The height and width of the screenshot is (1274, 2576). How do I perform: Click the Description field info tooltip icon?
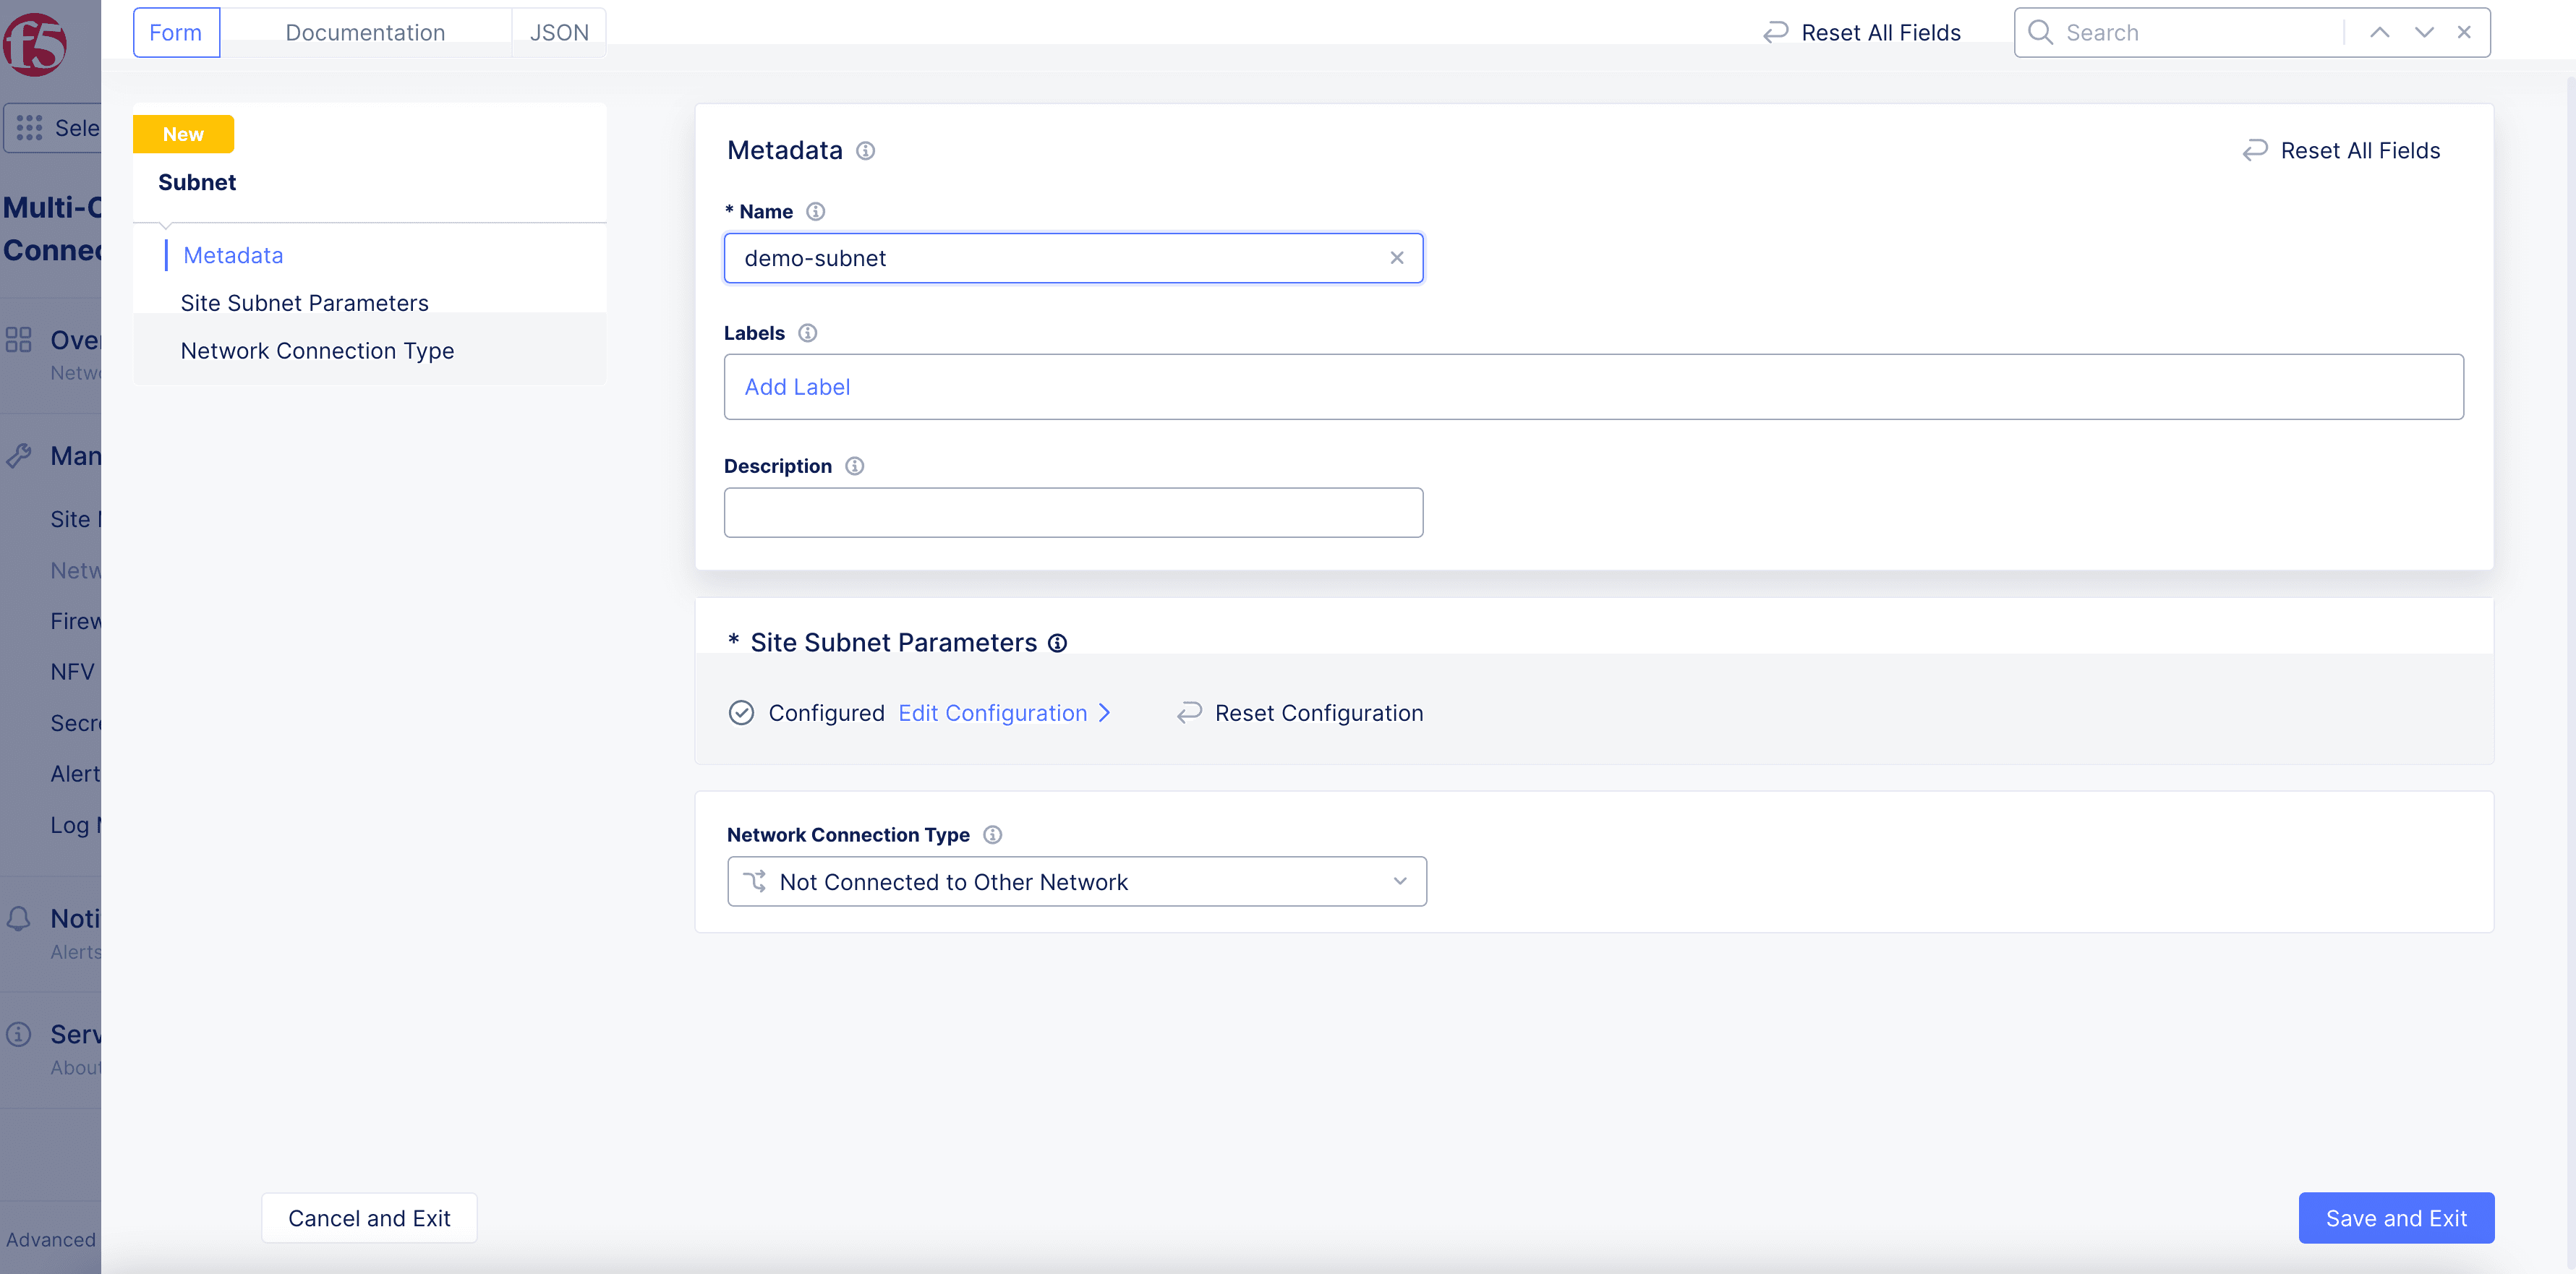coord(854,466)
